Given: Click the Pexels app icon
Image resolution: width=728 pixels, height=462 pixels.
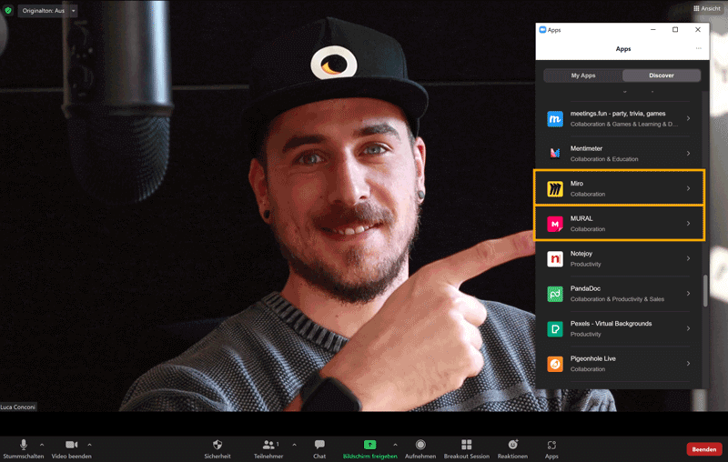Looking at the screenshot, I should coord(555,329).
